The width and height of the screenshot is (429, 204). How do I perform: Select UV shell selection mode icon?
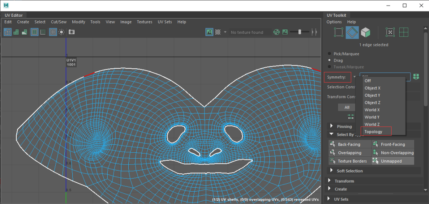coord(390,32)
